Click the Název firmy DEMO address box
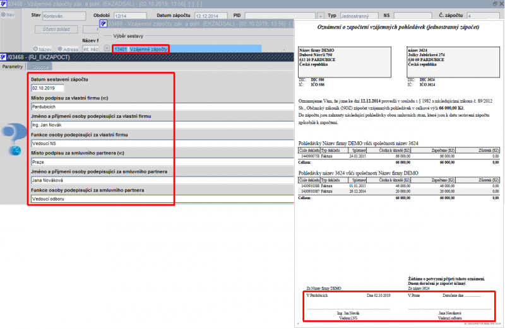The width and height of the screenshot is (505, 329). click(345, 62)
